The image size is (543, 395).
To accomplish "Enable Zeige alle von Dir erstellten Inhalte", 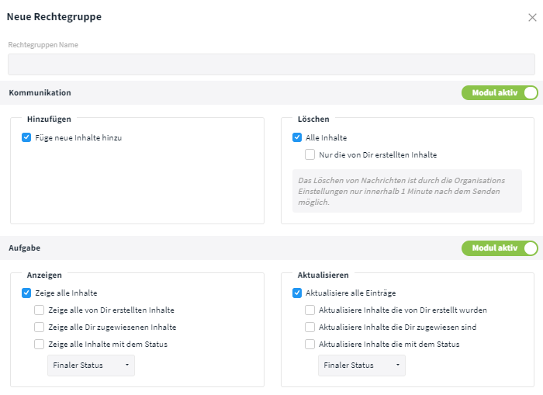I will [x=39, y=310].
